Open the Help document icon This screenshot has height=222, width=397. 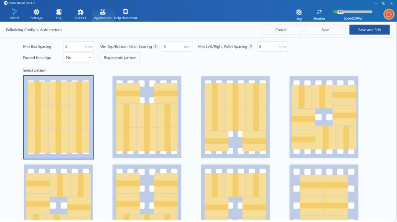[125, 12]
